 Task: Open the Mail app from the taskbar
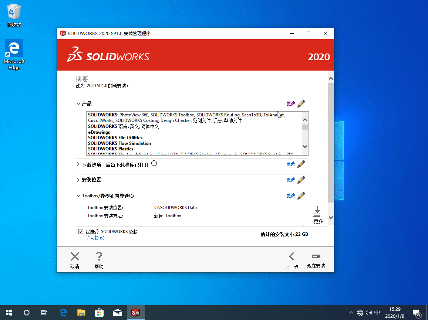118,313
